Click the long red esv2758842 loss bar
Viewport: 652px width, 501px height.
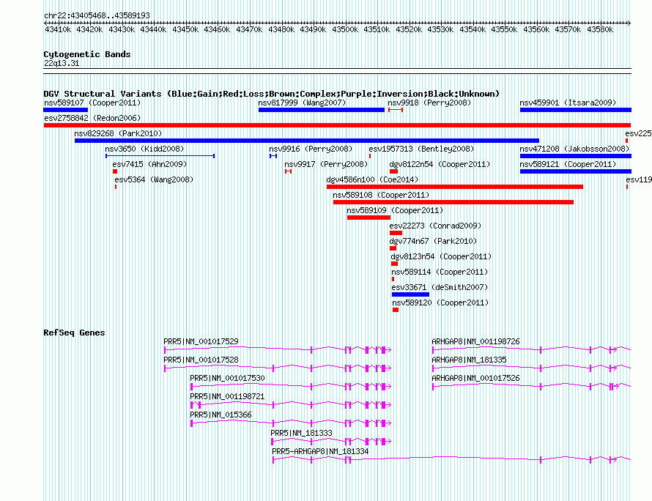[337, 125]
